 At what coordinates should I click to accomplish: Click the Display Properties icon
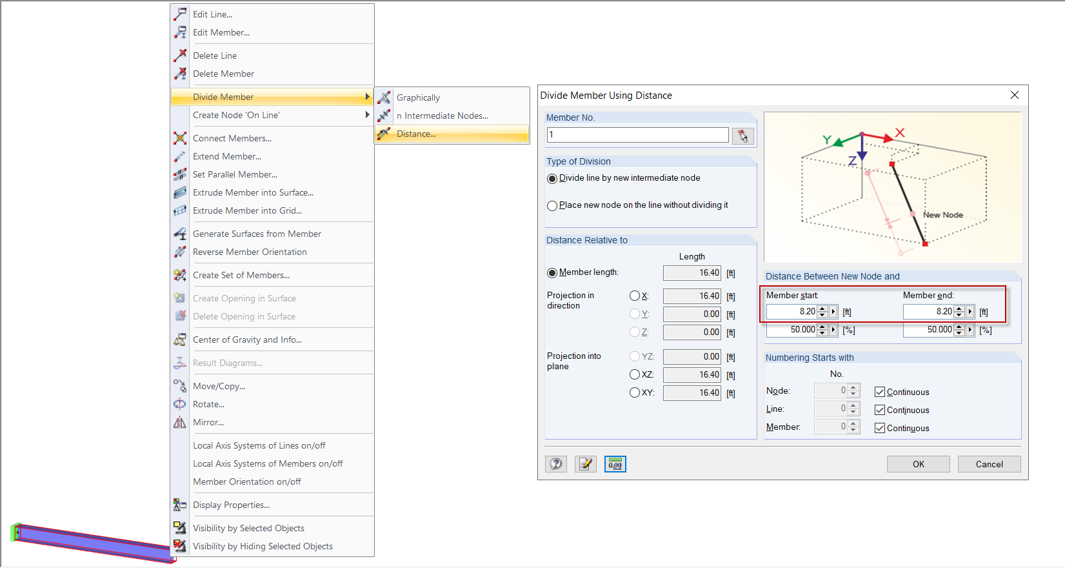pos(180,505)
